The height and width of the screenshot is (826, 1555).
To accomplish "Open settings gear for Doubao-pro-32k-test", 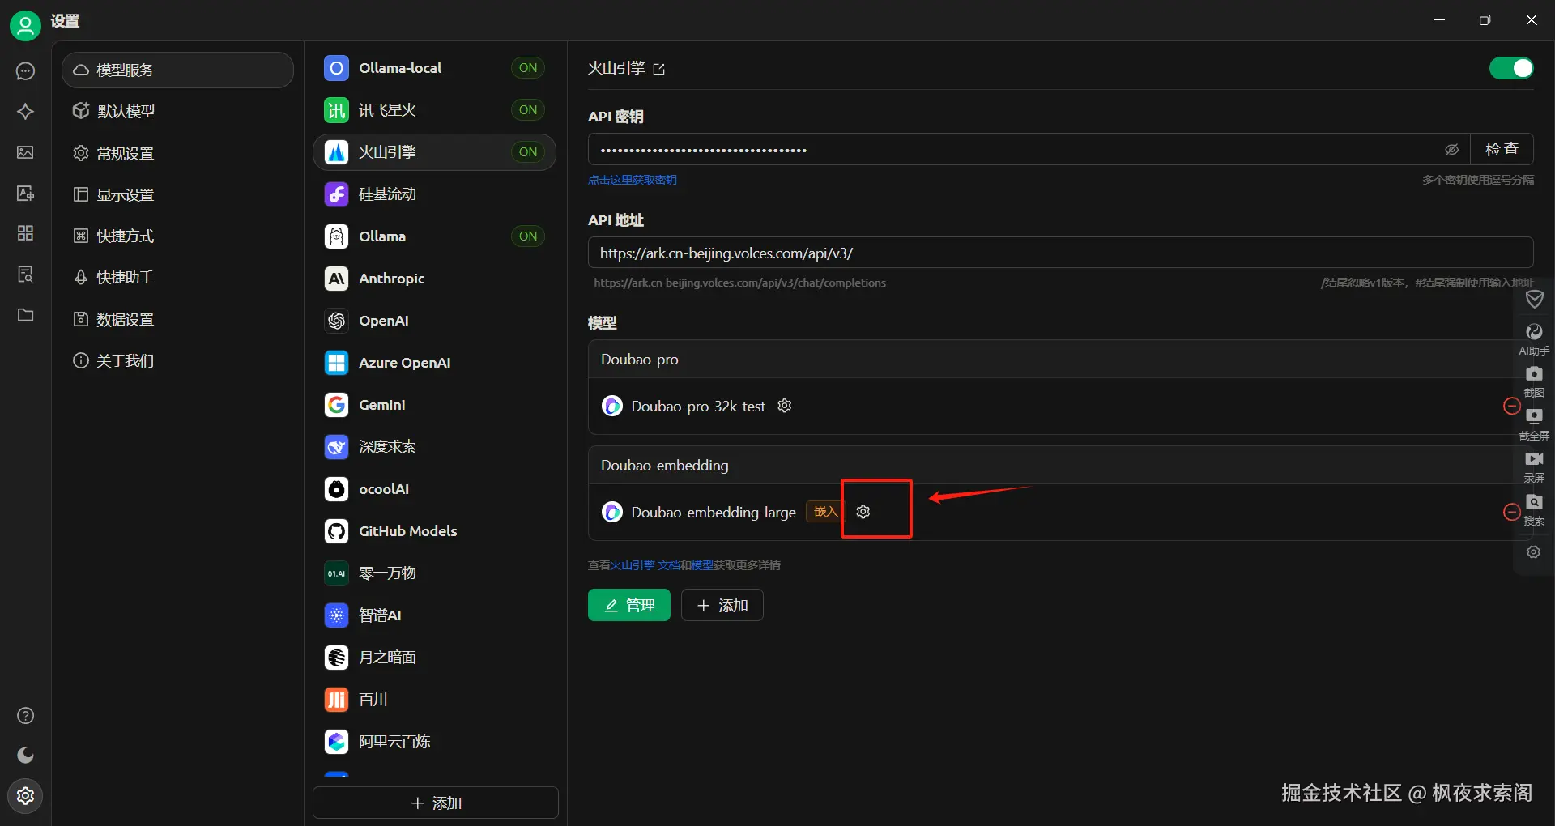I will click(784, 406).
